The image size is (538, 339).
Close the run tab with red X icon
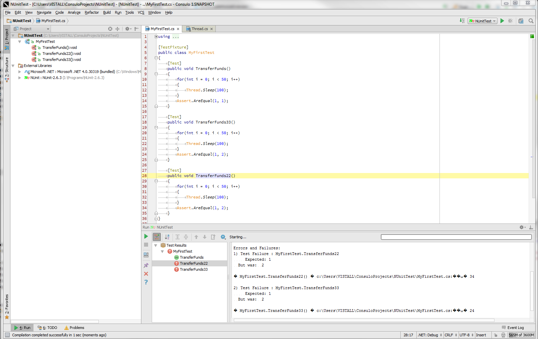[146, 274]
